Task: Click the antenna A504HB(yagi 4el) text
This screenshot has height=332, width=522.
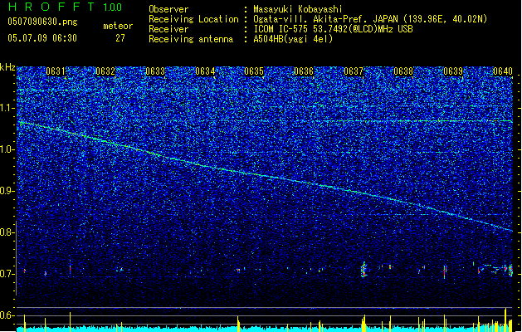Action: (x=293, y=39)
